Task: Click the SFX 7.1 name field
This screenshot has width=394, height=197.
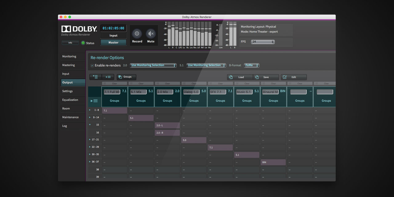Action: click(218, 92)
